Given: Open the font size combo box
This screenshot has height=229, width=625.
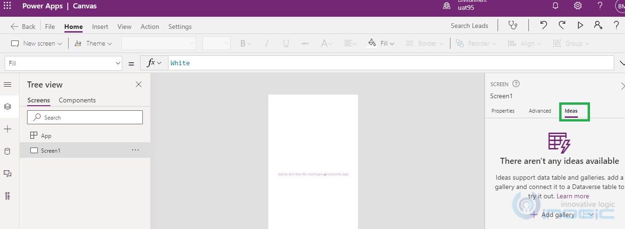Looking at the screenshot, I should (x=217, y=43).
